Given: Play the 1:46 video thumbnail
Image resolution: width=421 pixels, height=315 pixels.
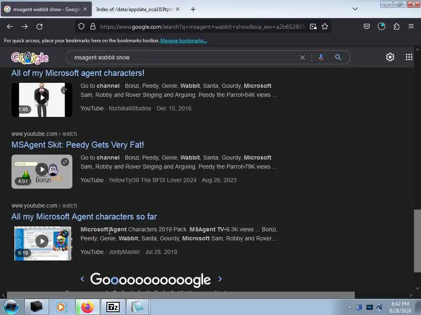Looking at the screenshot, I should pyautogui.click(x=42, y=100).
